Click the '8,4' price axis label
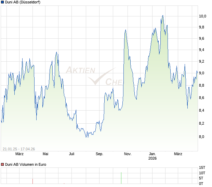The height and width of the screenshot is (187, 212). click(x=201, y=110)
